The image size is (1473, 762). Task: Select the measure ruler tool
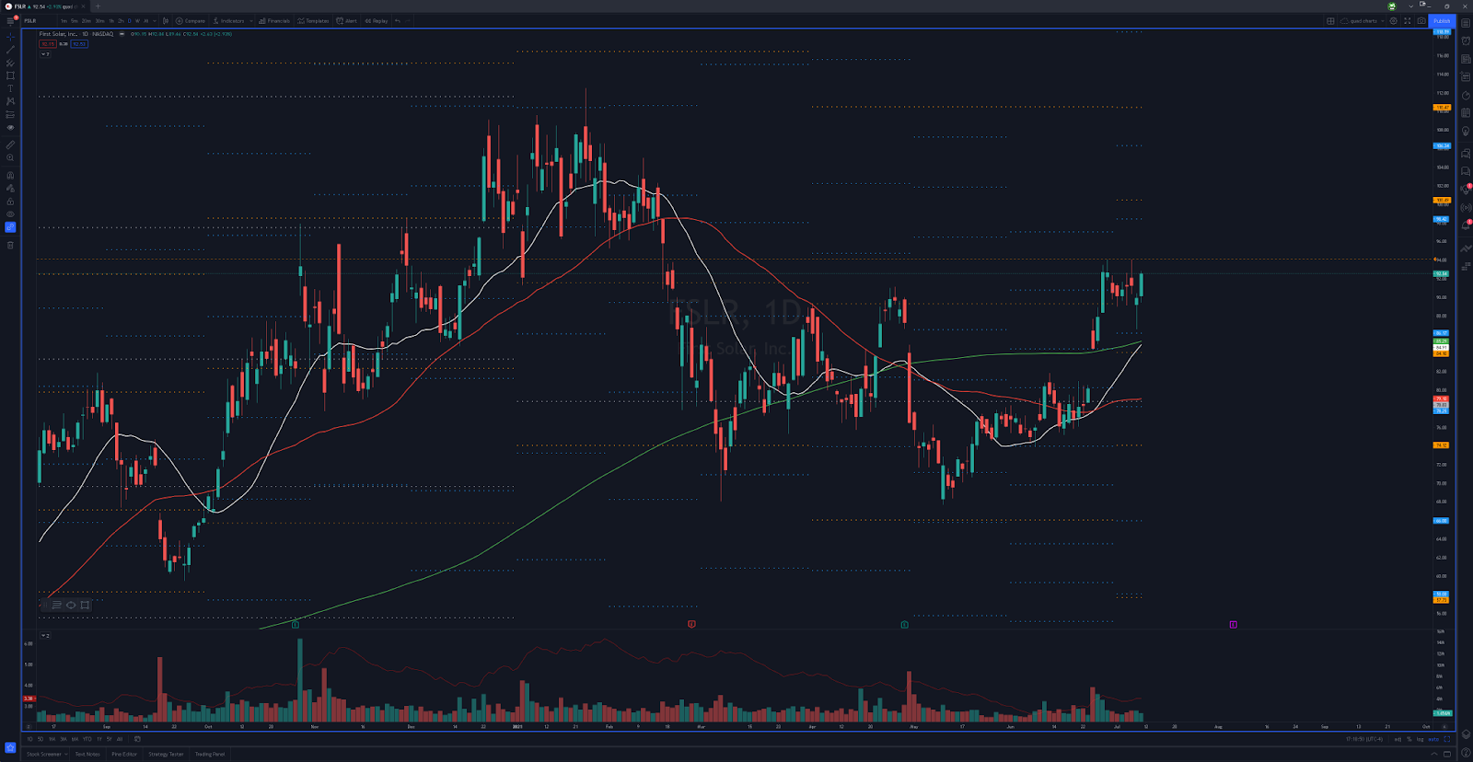coord(10,144)
